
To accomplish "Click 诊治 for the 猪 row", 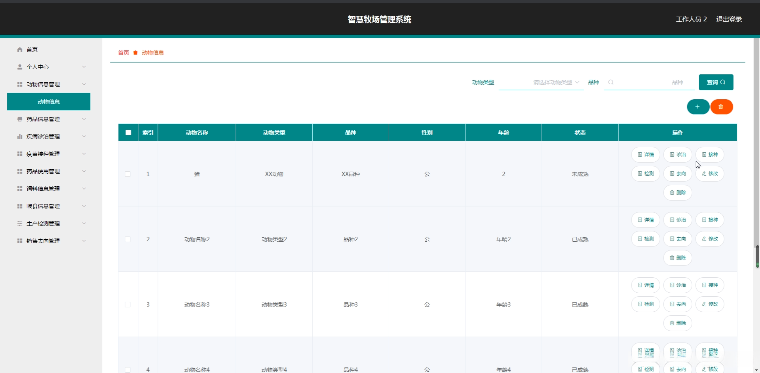I will tap(678, 155).
